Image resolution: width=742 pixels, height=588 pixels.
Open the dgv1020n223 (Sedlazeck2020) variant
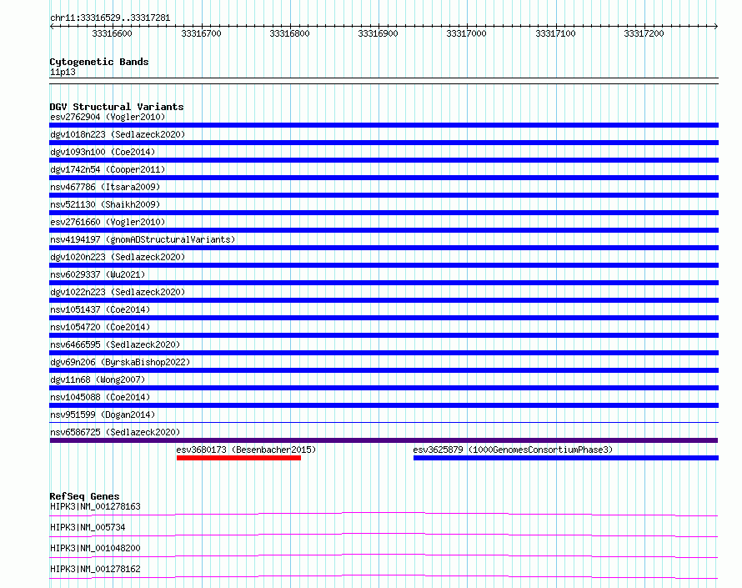click(118, 257)
